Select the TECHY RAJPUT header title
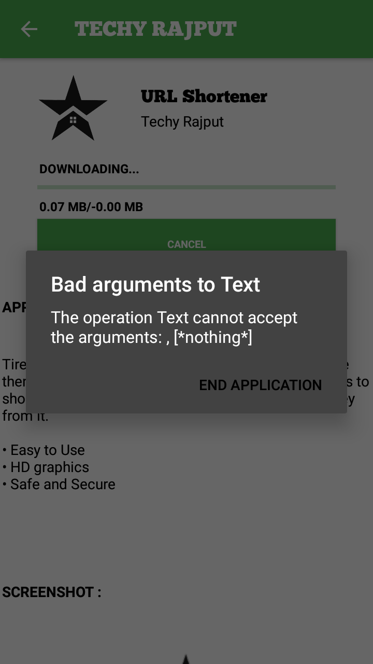 [x=155, y=29]
